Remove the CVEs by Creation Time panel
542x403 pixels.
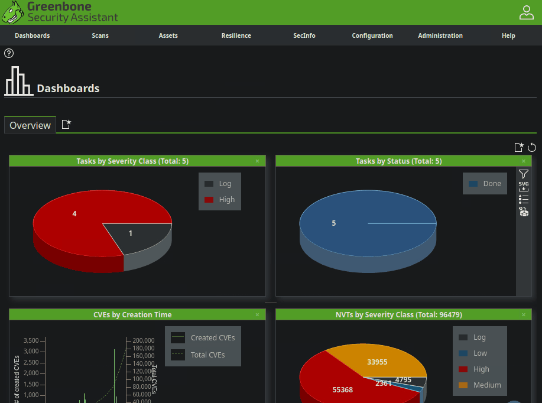click(257, 315)
